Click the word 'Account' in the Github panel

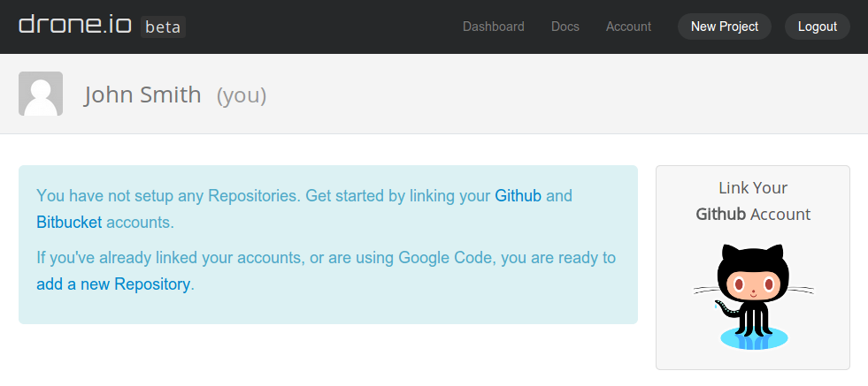coord(780,214)
